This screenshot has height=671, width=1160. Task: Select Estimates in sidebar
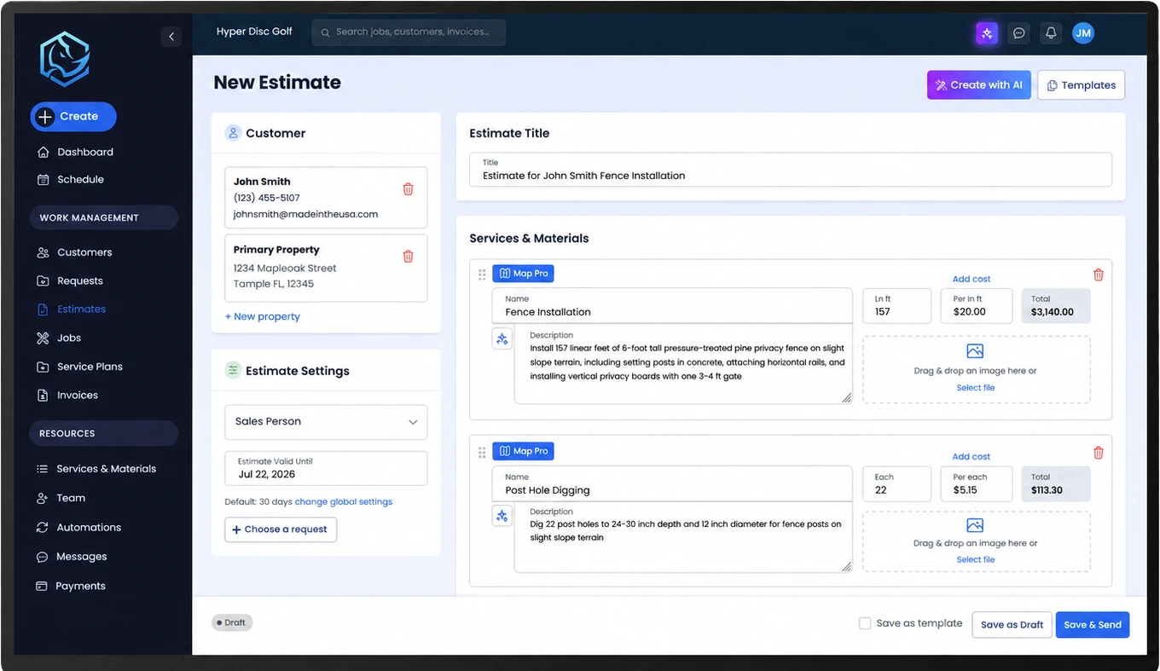pos(81,309)
